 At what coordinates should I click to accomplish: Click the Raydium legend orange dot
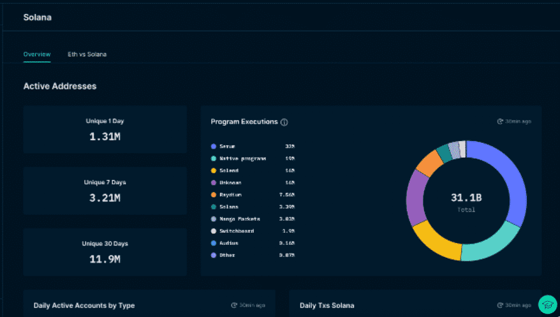point(214,195)
